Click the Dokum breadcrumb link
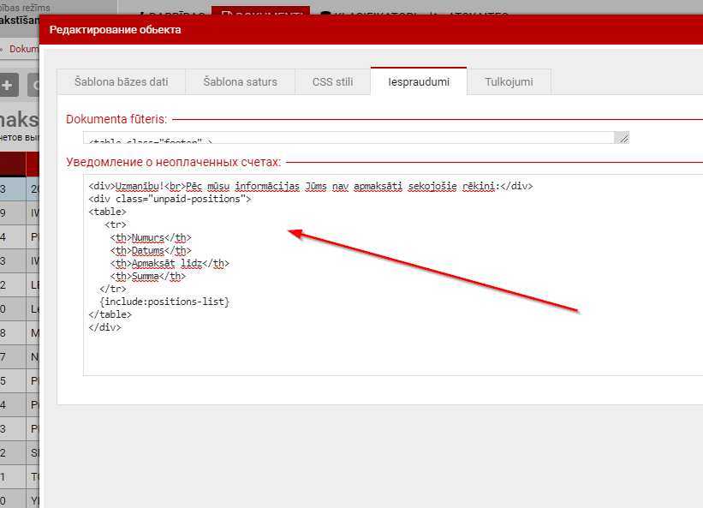The width and height of the screenshot is (703, 508). pos(24,49)
